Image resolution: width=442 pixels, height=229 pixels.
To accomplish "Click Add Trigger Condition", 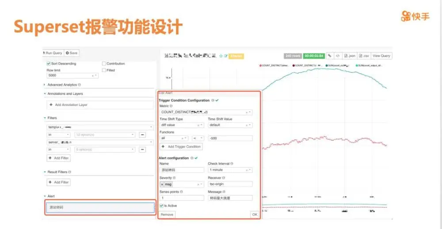I will [x=181, y=146].
